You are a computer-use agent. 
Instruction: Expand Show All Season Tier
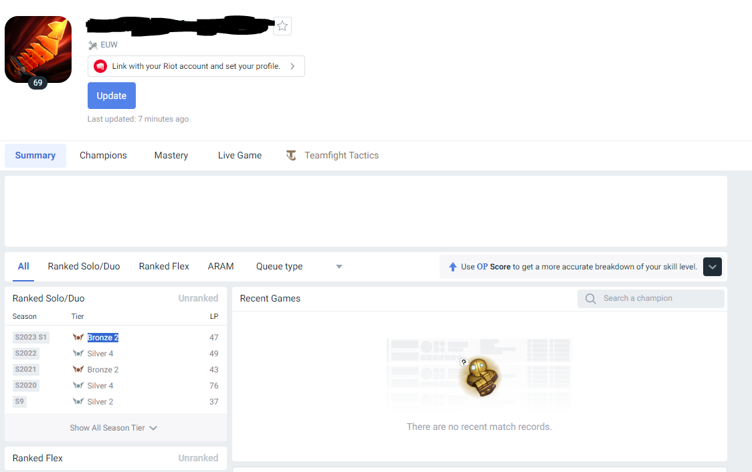click(114, 428)
